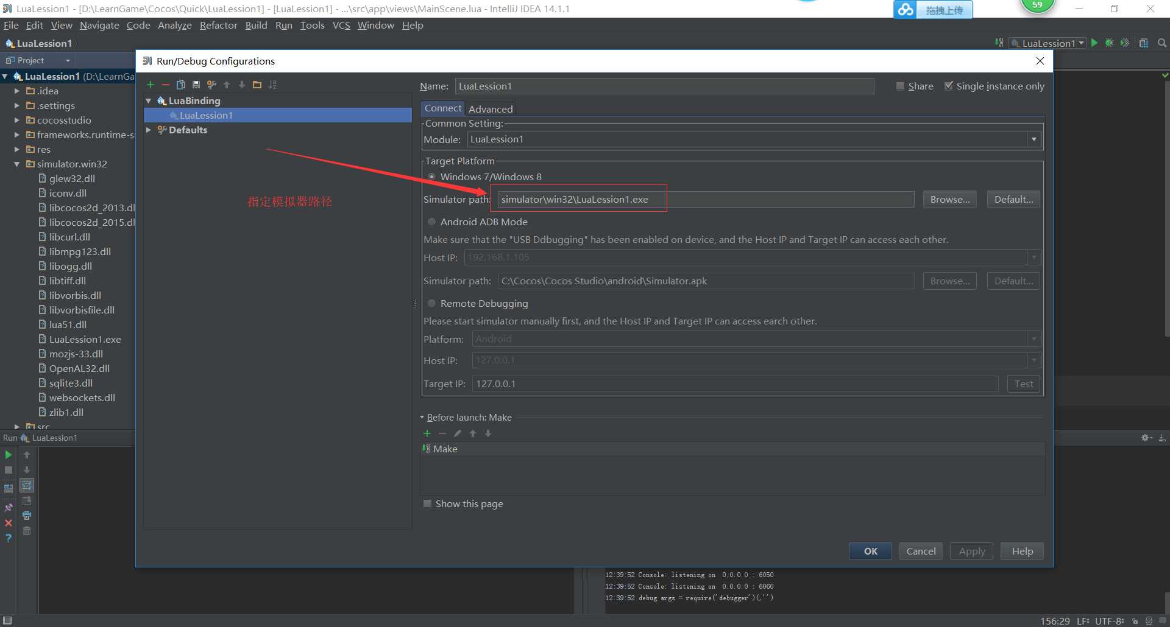The width and height of the screenshot is (1170, 627).
Task: Click the Make project icon in main toolbar
Action: click(999, 43)
